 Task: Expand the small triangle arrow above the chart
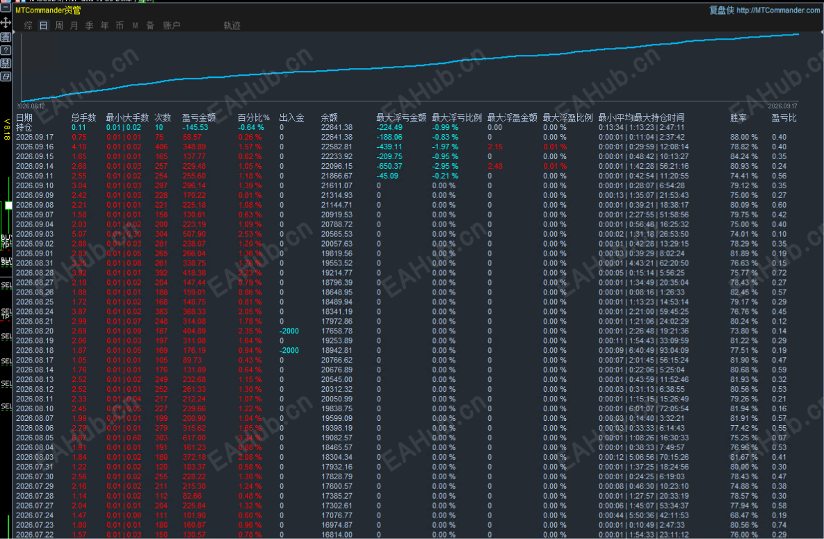click(x=14, y=31)
